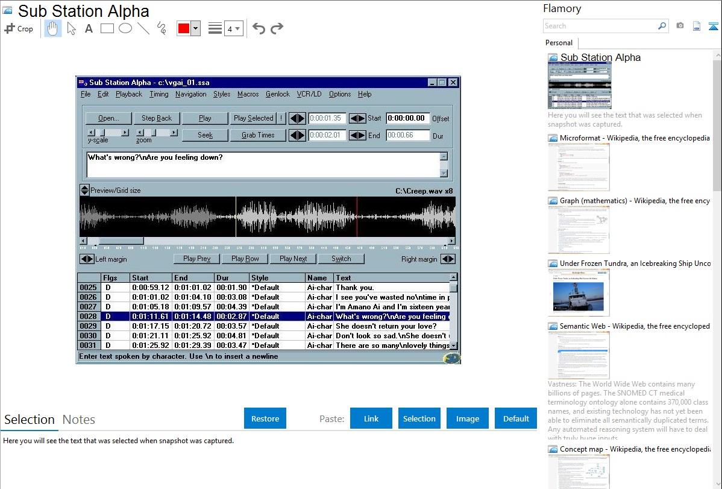Open the Timing menu
Screen dimensions: 722x489
point(159,94)
